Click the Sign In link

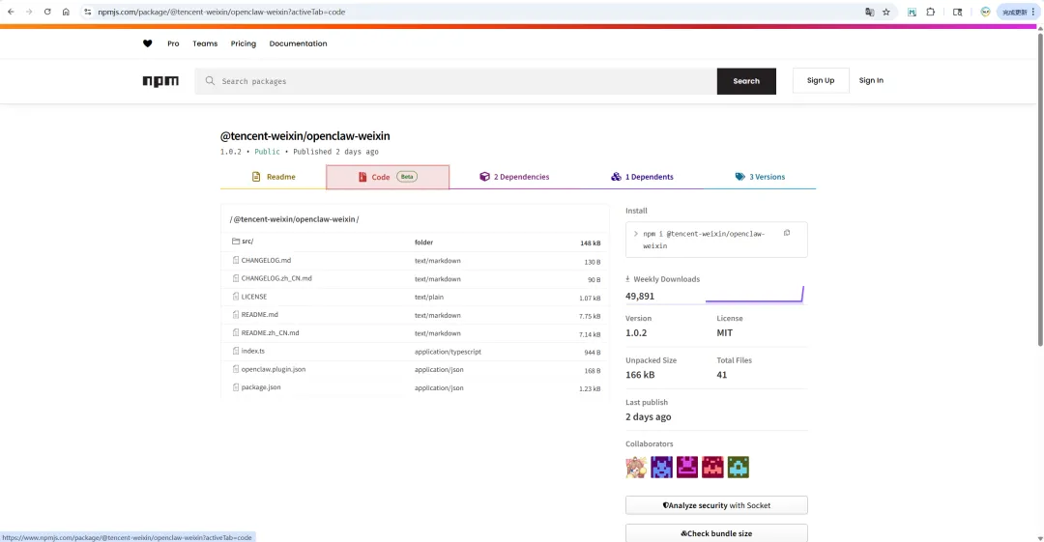pos(871,80)
